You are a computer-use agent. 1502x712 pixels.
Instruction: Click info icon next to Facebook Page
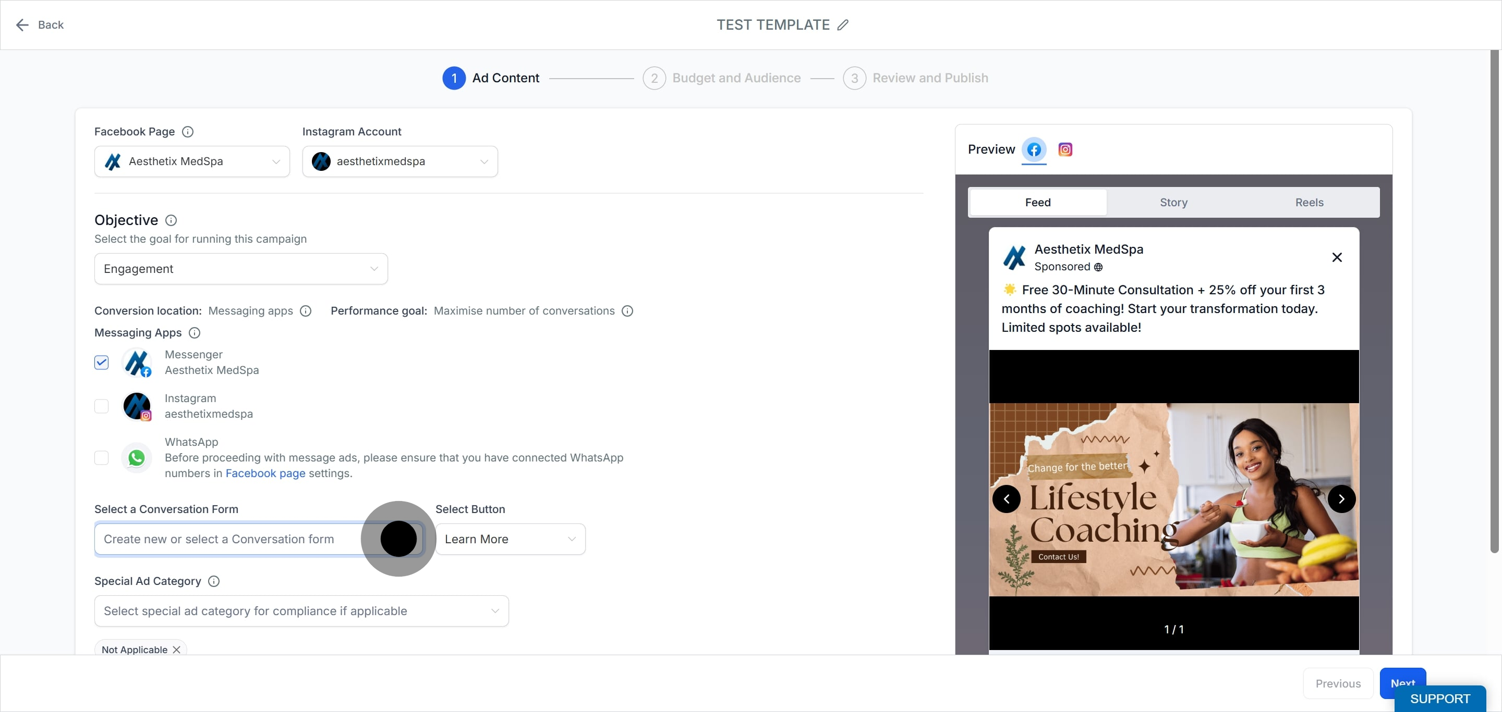[188, 132]
